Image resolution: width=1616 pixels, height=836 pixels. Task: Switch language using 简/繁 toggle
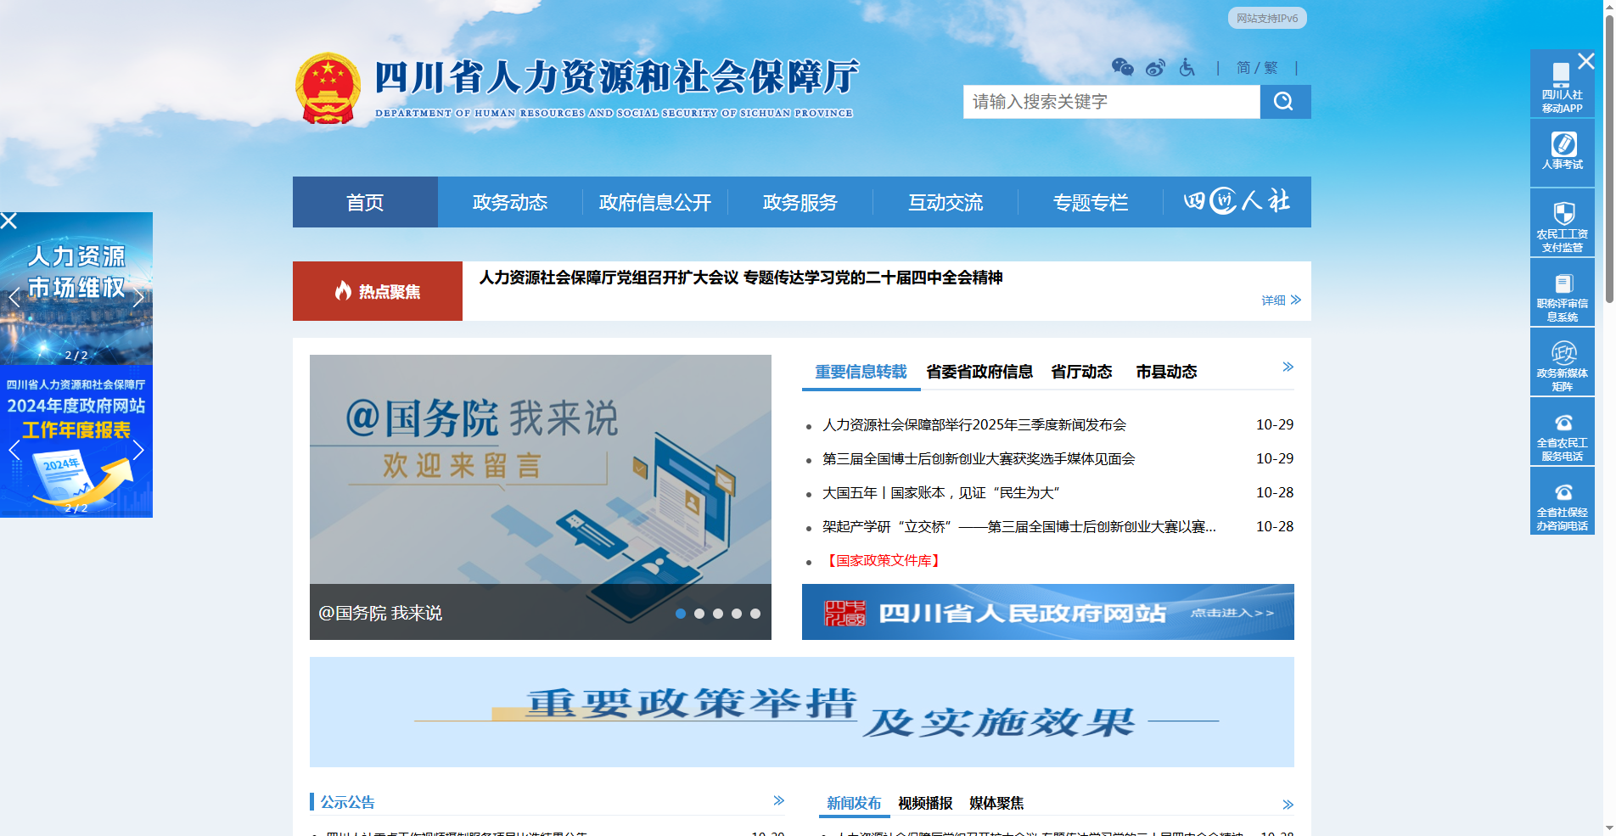point(1256,68)
